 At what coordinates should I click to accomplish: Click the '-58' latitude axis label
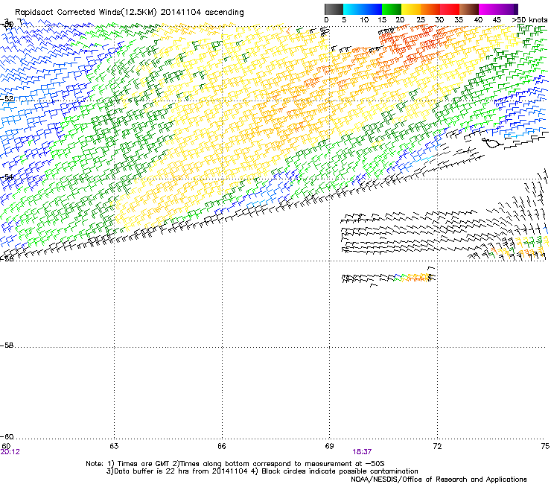pos(7,346)
